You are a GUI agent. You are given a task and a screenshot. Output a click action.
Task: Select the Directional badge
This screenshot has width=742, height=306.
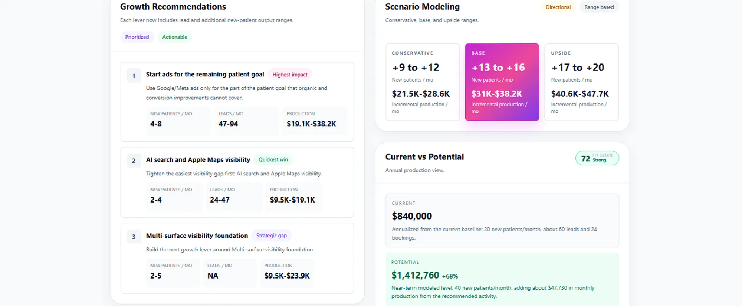coord(558,7)
